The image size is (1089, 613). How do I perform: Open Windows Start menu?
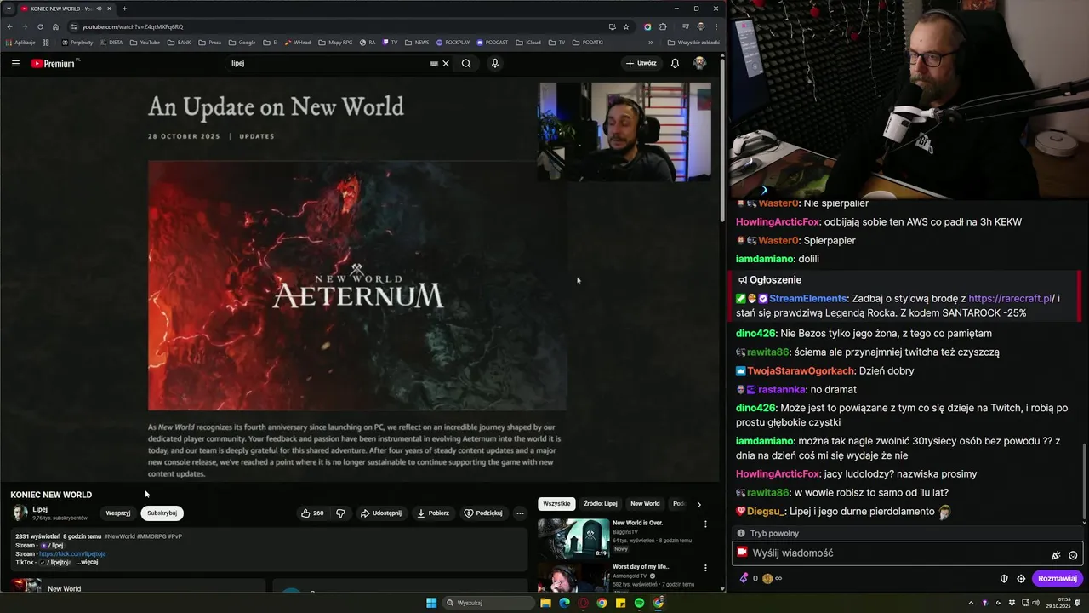click(431, 603)
